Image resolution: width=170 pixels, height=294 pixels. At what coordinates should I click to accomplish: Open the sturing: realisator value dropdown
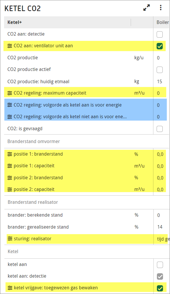click(x=162, y=239)
